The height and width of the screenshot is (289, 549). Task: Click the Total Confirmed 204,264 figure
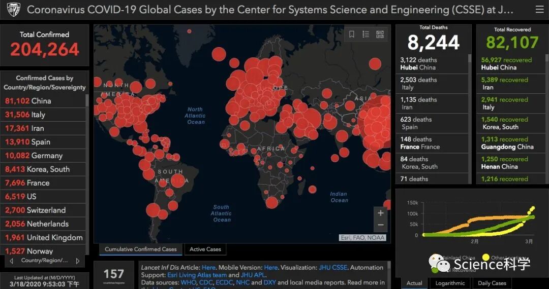44,49
